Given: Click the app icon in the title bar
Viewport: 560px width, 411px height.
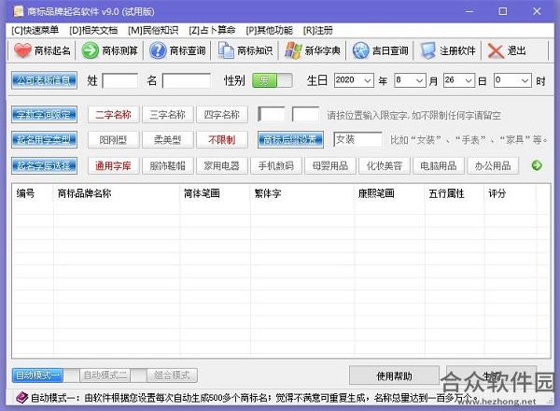Looking at the screenshot, I should (19, 11).
